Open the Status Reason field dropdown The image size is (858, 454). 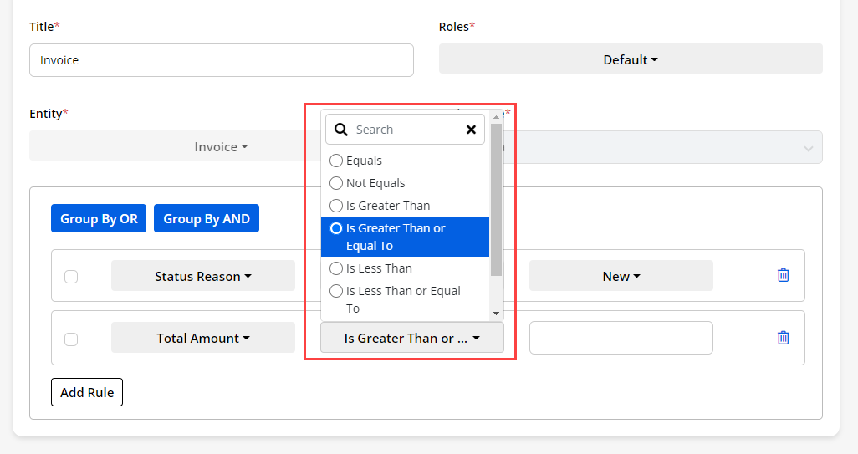(203, 276)
